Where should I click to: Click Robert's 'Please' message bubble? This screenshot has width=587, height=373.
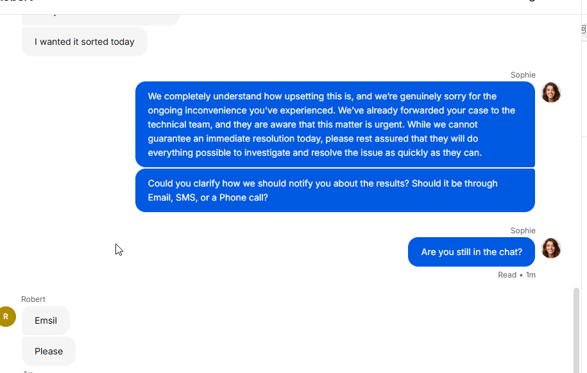(x=49, y=351)
